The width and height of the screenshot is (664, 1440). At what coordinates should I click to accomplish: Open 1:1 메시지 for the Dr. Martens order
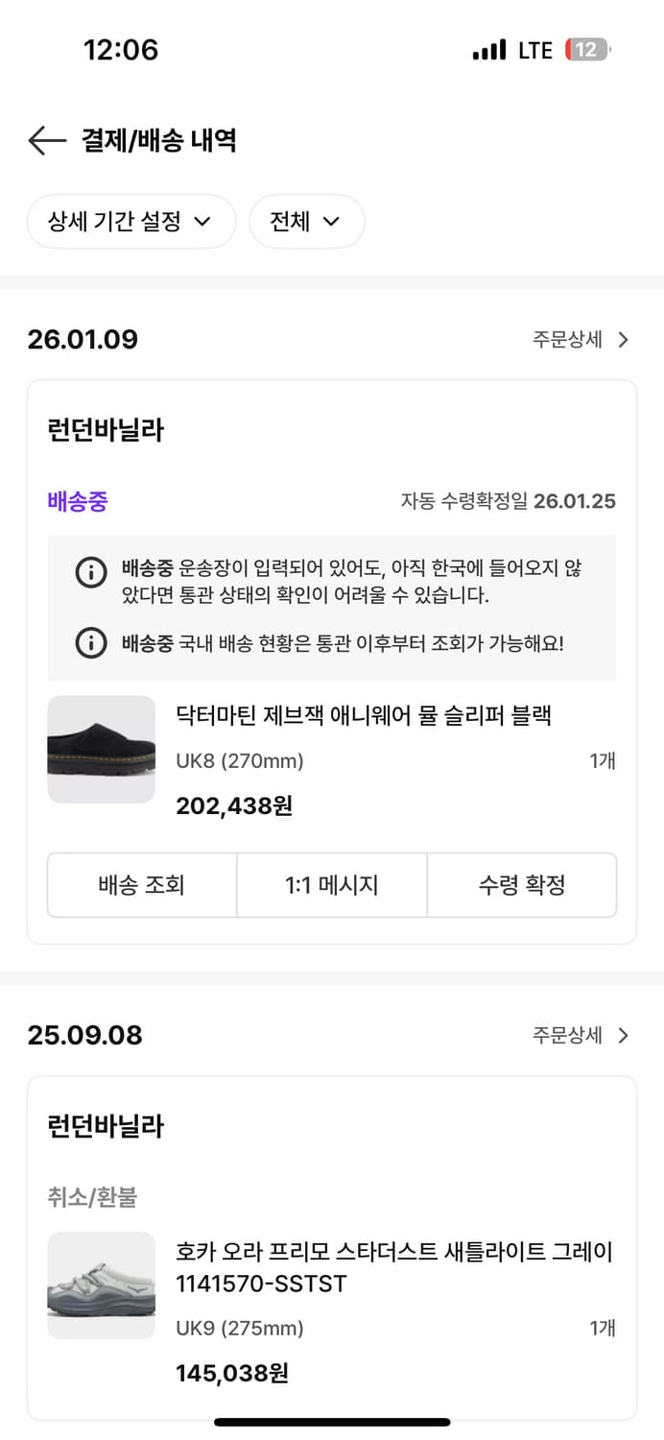click(x=331, y=885)
